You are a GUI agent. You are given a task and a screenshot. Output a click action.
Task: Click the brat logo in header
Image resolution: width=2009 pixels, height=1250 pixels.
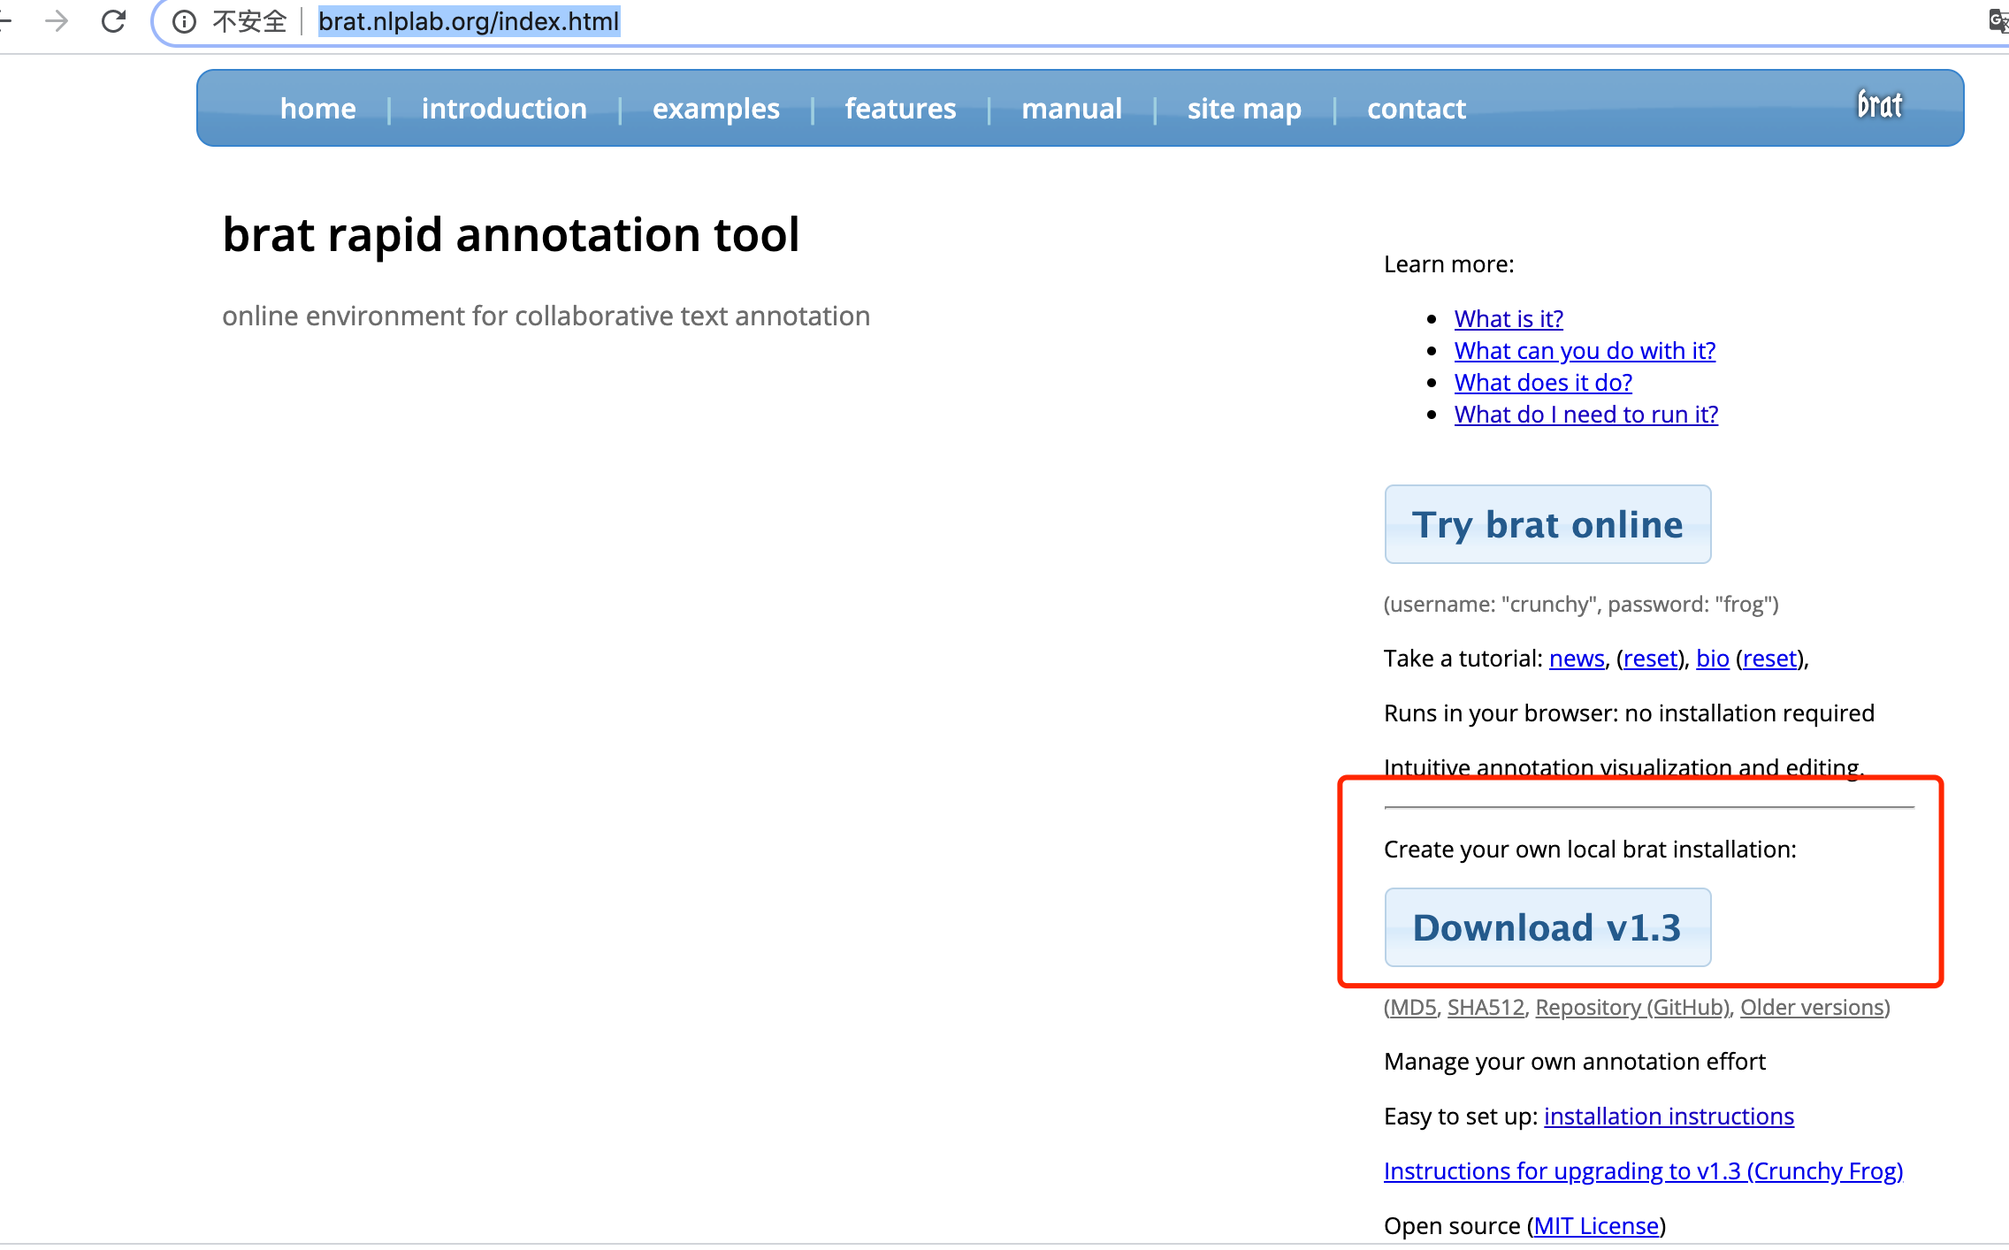(x=1879, y=105)
